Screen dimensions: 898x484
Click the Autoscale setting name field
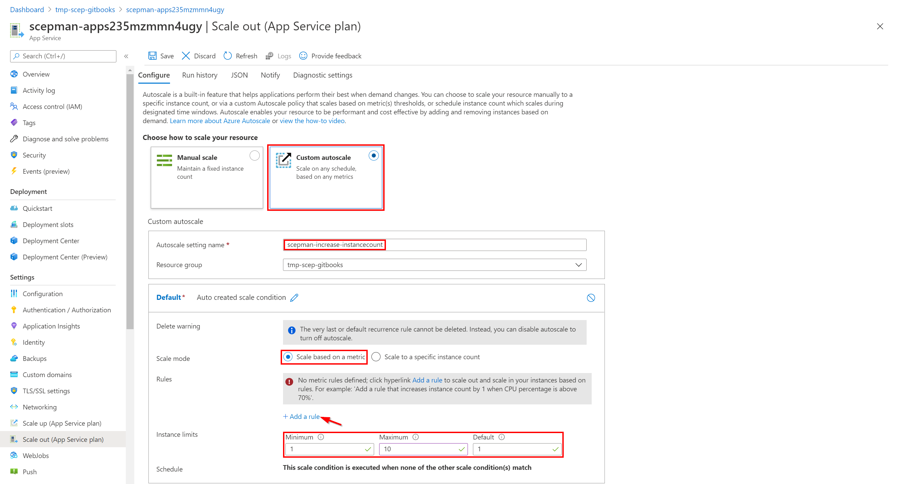click(x=434, y=245)
